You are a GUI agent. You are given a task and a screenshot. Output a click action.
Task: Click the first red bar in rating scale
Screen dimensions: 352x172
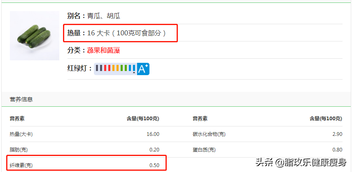(105, 68)
